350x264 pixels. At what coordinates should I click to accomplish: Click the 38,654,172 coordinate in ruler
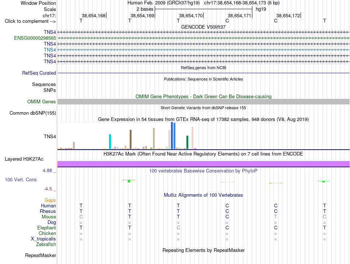point(288,15)
